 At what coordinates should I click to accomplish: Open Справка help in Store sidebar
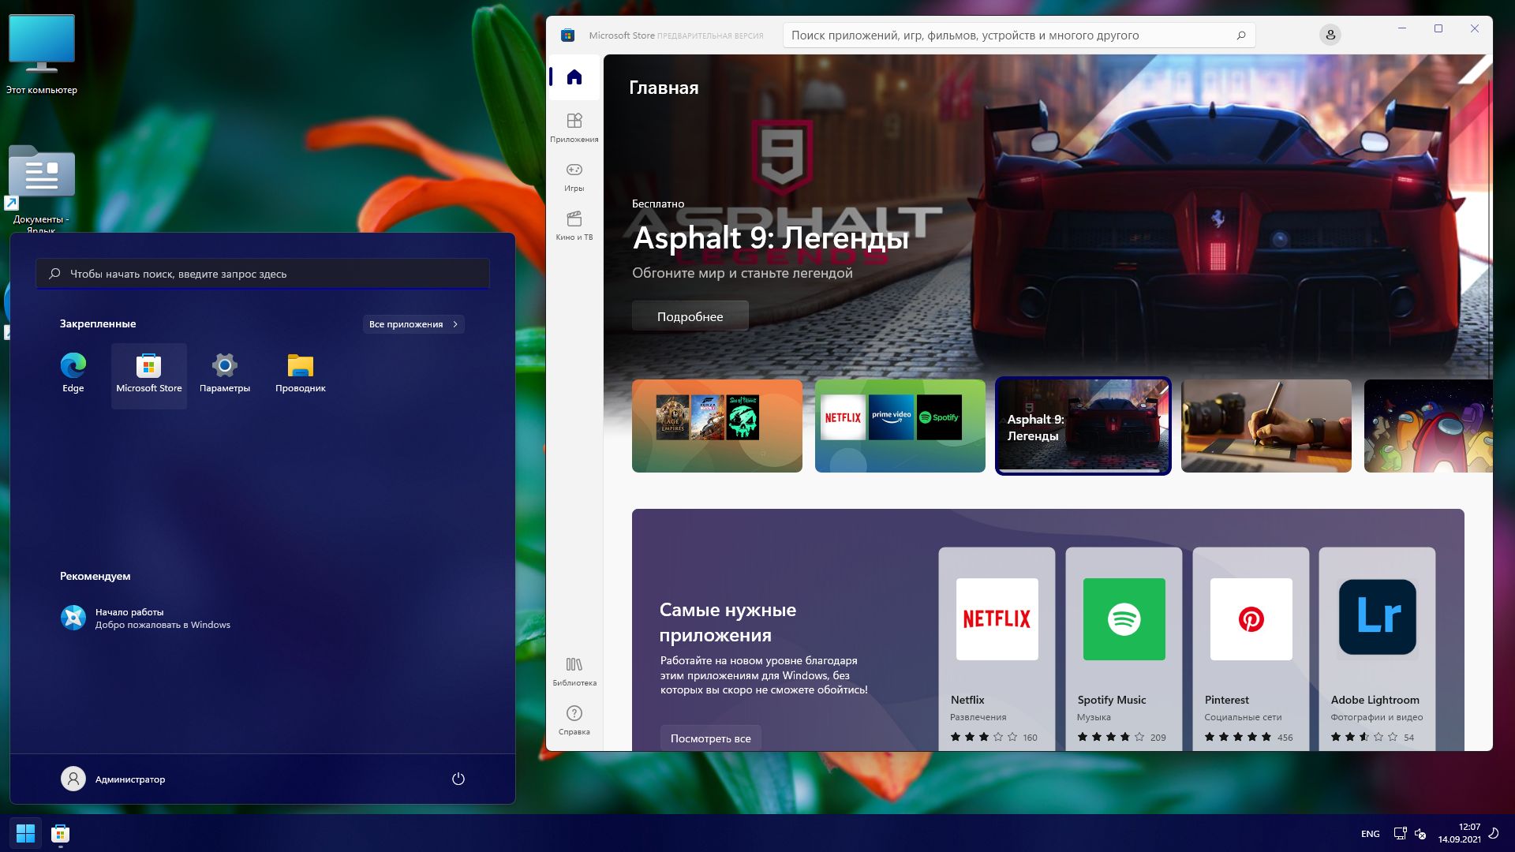[x=574, y=719]
